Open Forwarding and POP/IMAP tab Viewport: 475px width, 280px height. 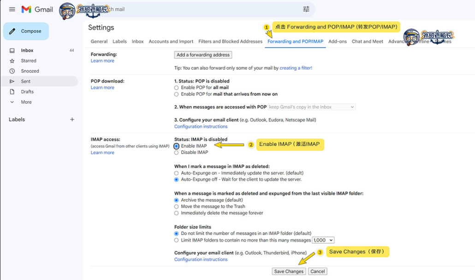pos(295,41)
